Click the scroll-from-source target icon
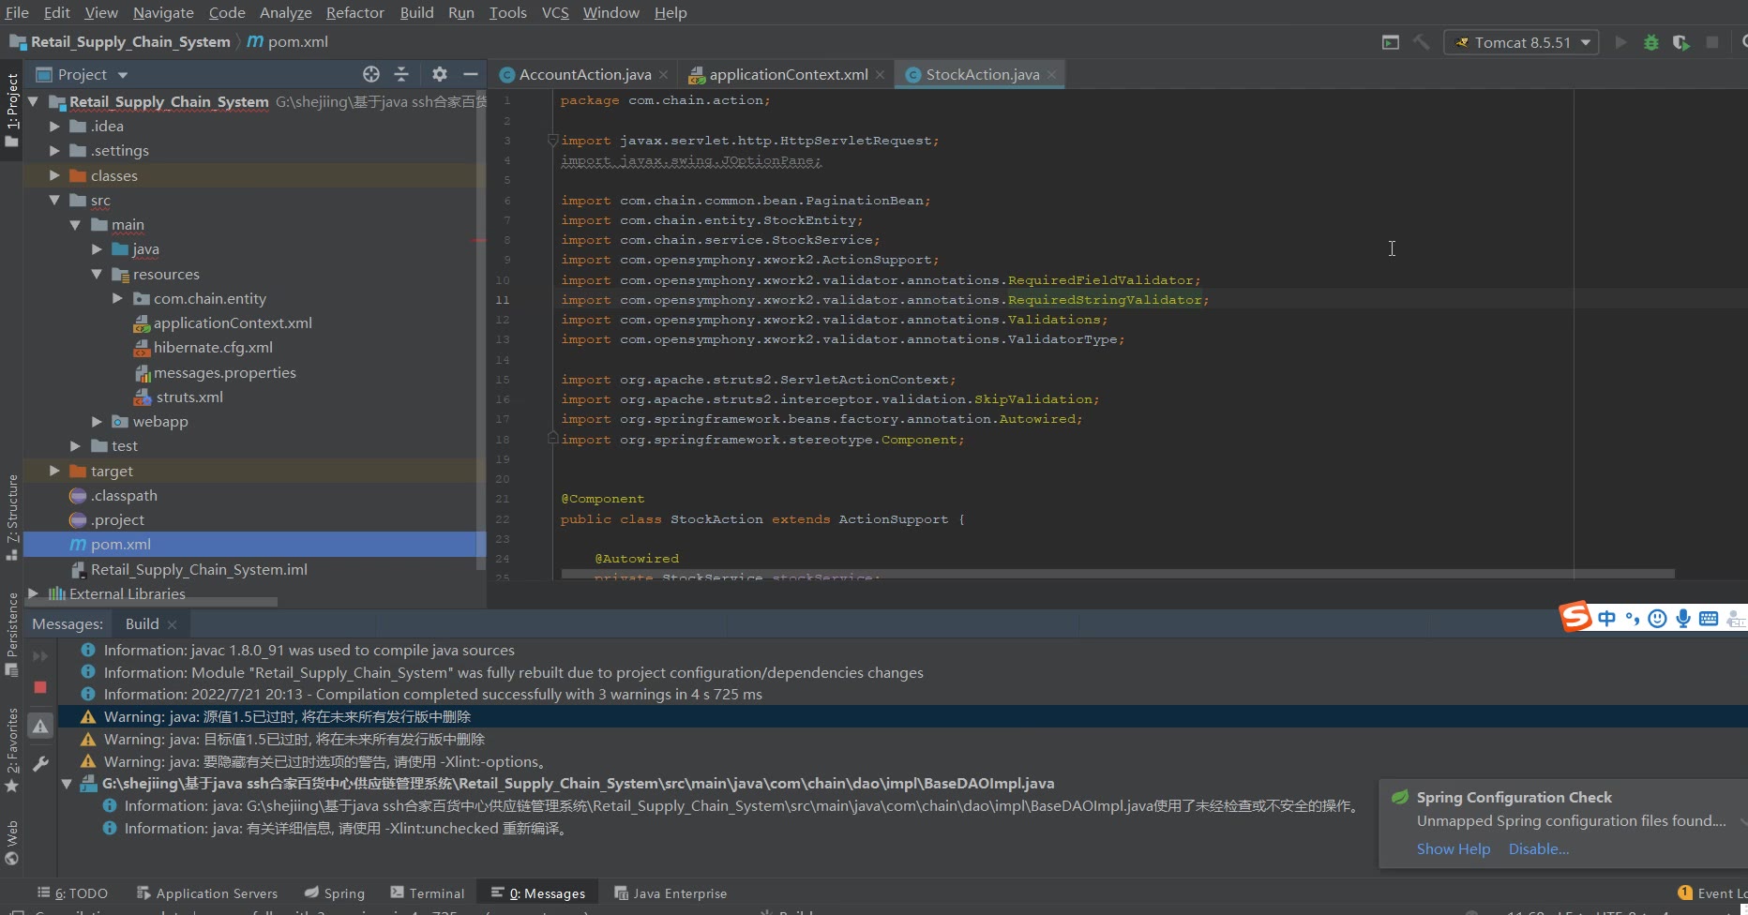Screen dimensions: 1748x915 (371, 74)
